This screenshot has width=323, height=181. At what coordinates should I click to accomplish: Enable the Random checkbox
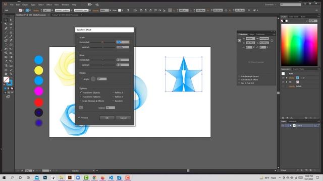click(x=113, y=101)
